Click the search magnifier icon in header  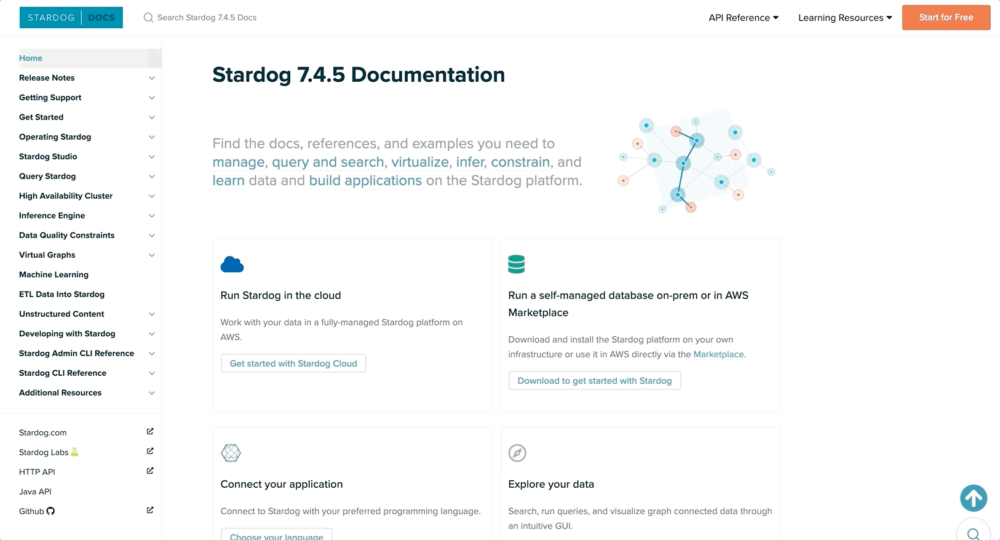(x=148, y=18)
